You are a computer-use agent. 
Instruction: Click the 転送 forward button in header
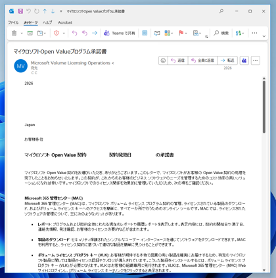point(227,60)
